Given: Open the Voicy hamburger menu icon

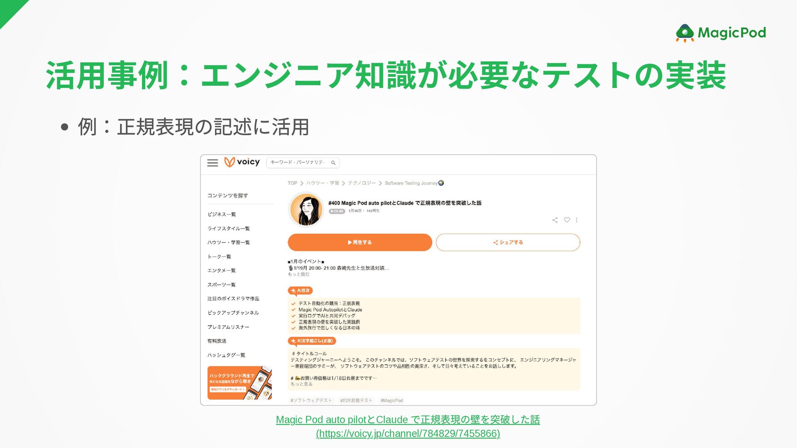Looking at the screenshot, I should tap(213, 163).
